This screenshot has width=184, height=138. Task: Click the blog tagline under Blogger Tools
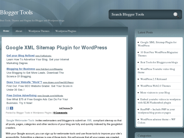32,21
